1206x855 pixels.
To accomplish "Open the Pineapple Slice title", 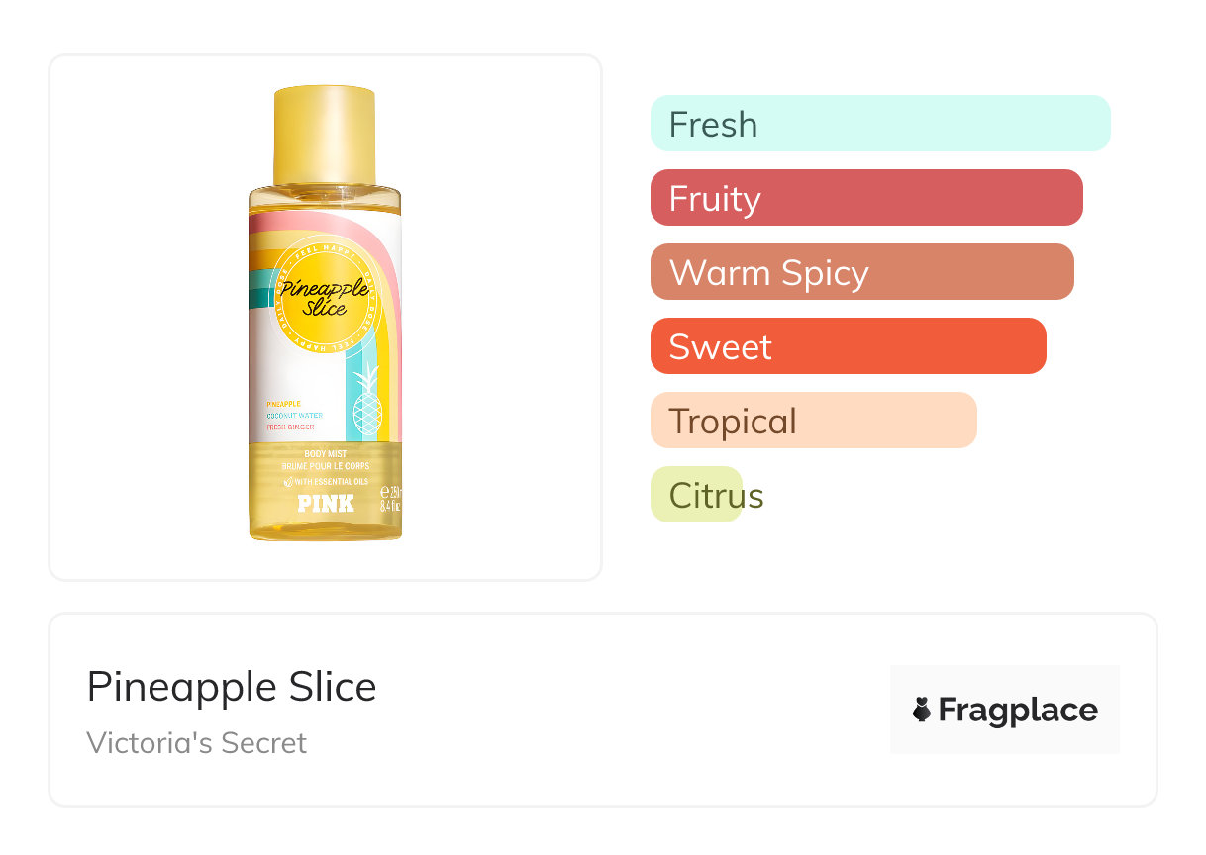I will click(x=232, y=687).
